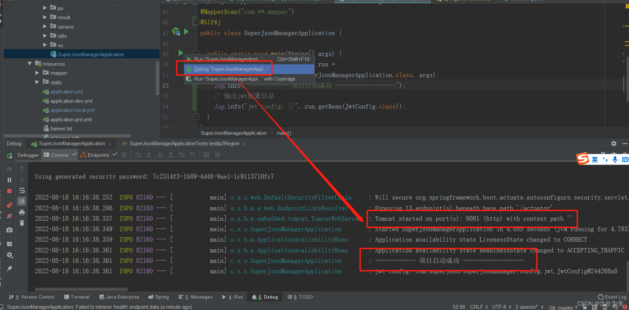Viewport: 629px width, 310px height.
Task: Click Drop Frame debug icon
Action: (182, 155)
